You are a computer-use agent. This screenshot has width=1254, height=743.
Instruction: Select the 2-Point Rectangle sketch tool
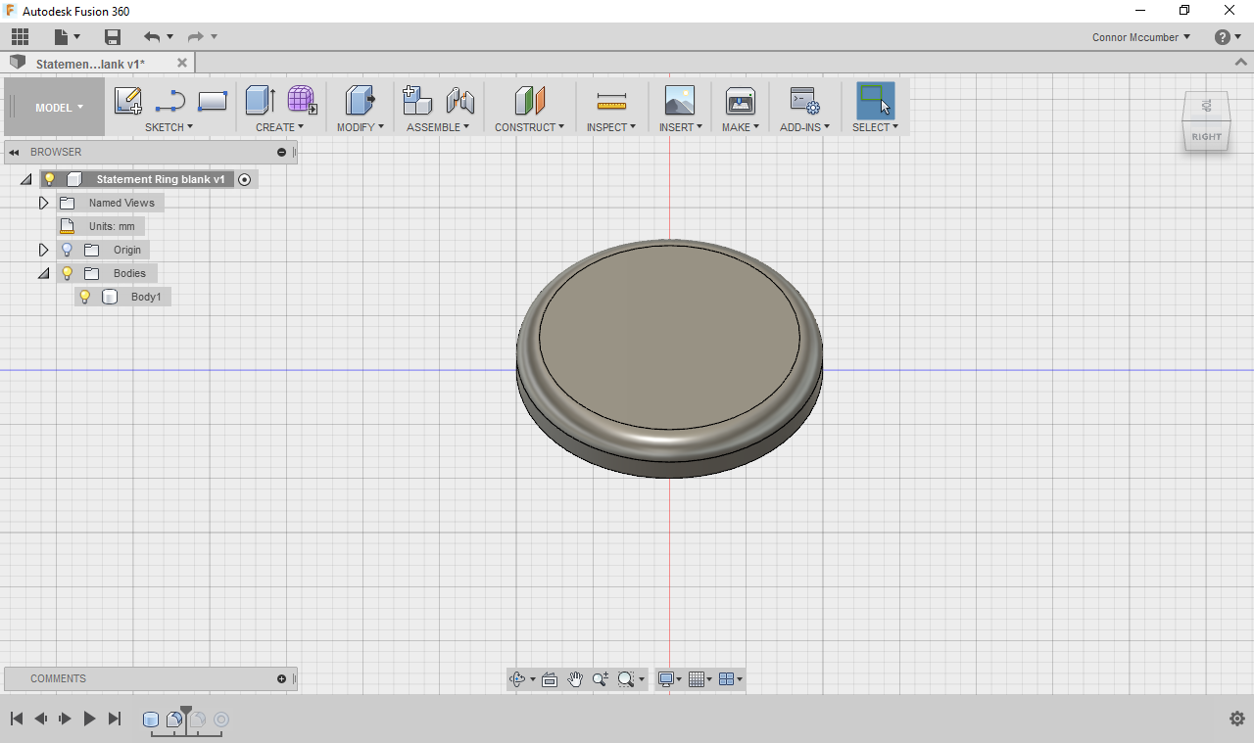click(x=213, y=101)
